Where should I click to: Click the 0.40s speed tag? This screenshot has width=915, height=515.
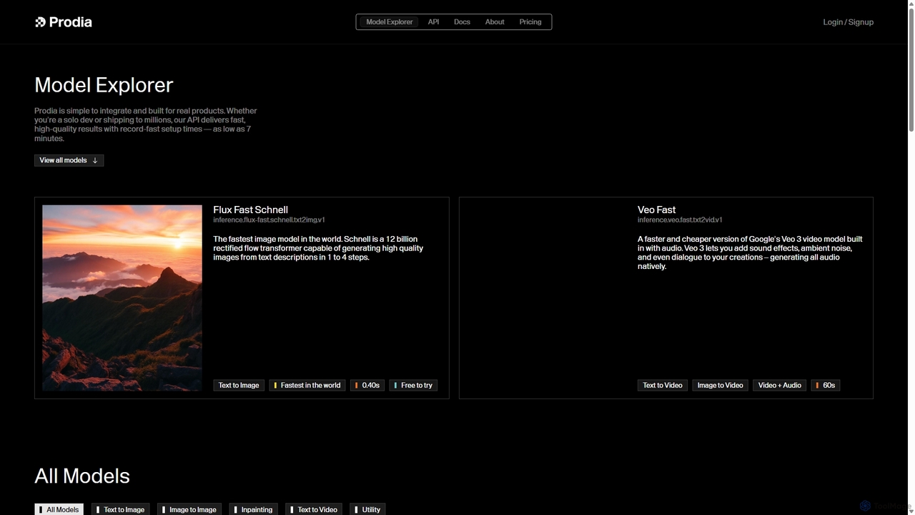coord(367,385)
